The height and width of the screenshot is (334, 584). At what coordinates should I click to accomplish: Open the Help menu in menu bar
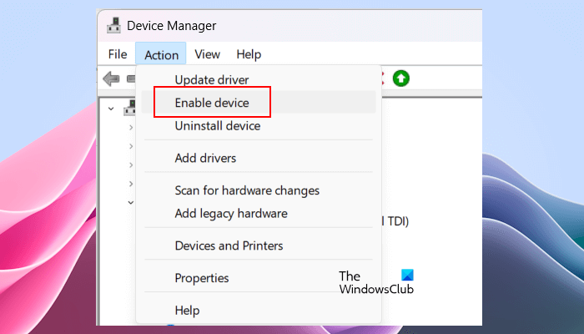(249, 54)
